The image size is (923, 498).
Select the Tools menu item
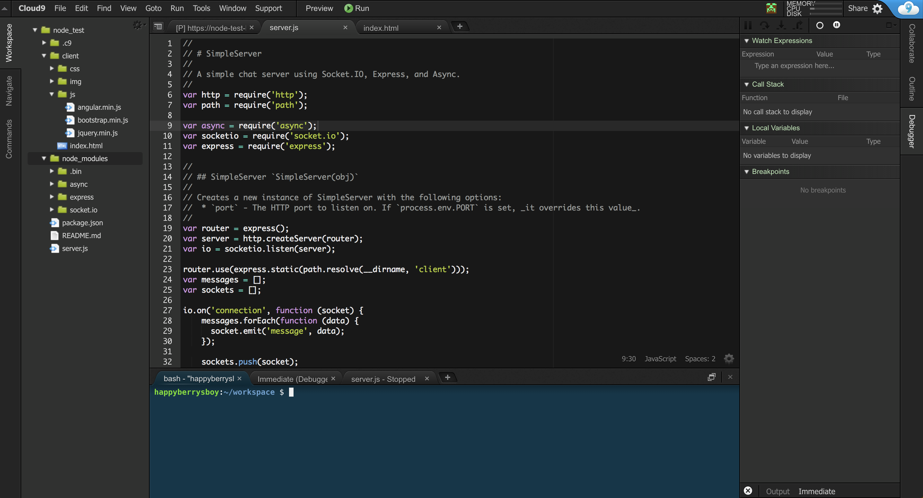(201, 8)
